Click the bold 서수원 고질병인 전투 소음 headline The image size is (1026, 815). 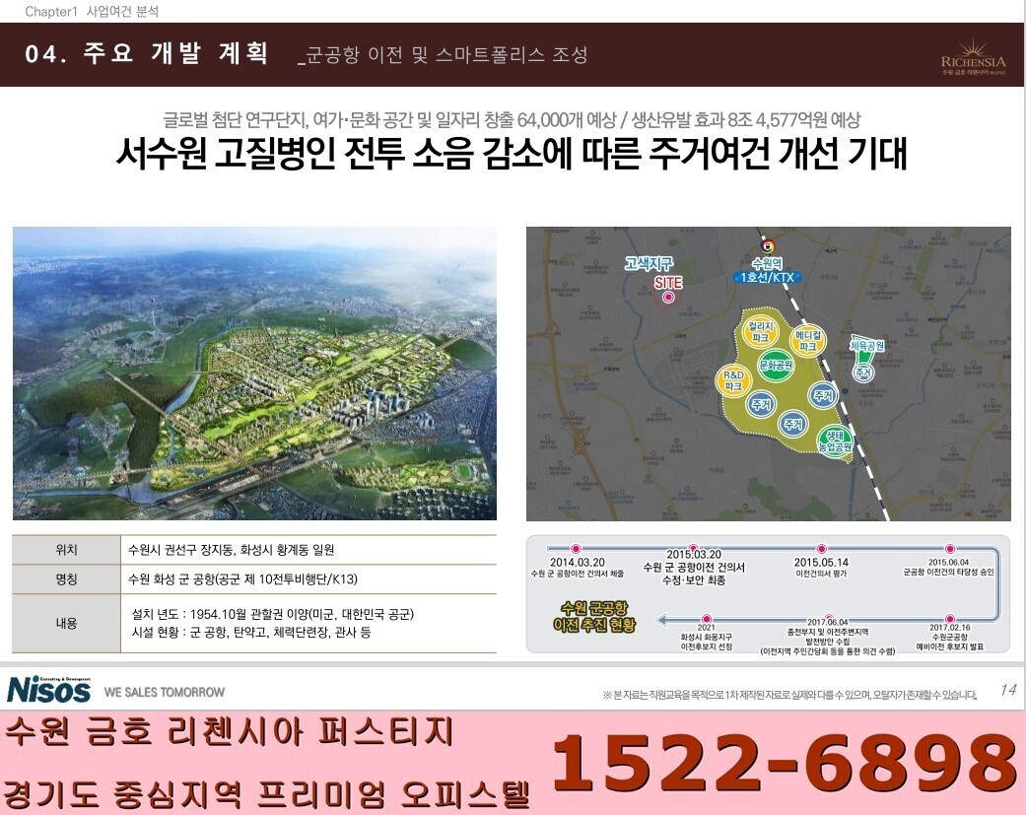click(x=512, y=155)
